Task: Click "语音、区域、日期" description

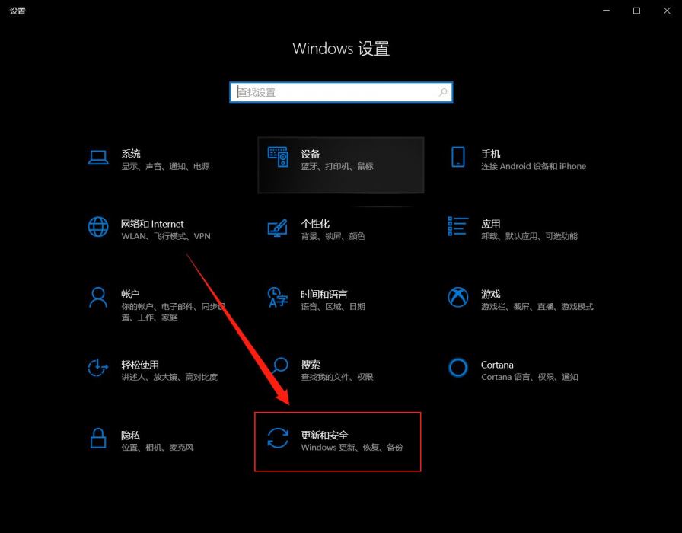Action: tap(333, 307)
